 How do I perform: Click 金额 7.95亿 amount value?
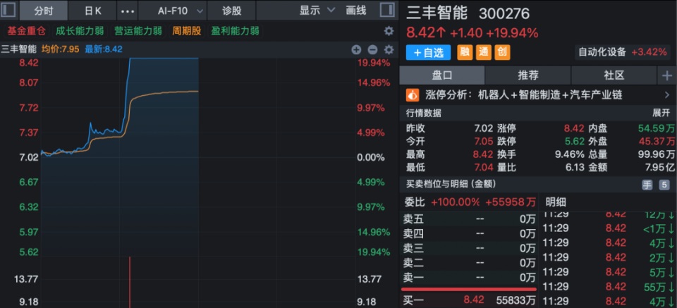(x=660, y=167)
